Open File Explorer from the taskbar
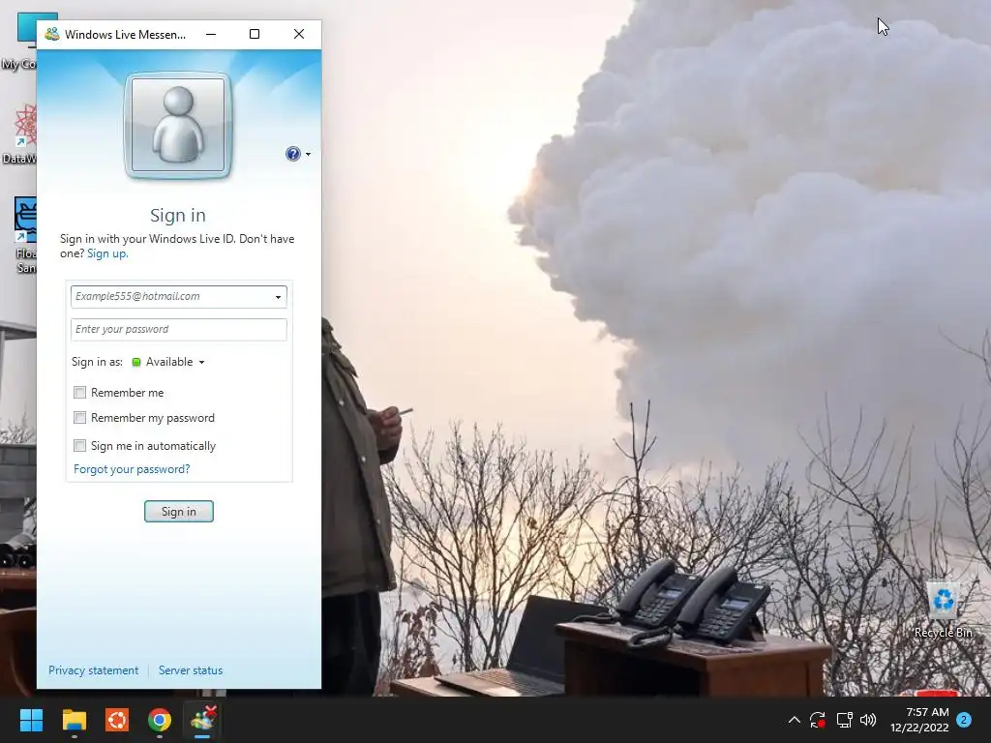Viewport: 991px width, 743px height. (74, 720)
